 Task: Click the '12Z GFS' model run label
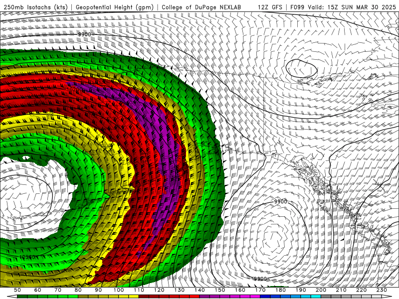(270, 7)
